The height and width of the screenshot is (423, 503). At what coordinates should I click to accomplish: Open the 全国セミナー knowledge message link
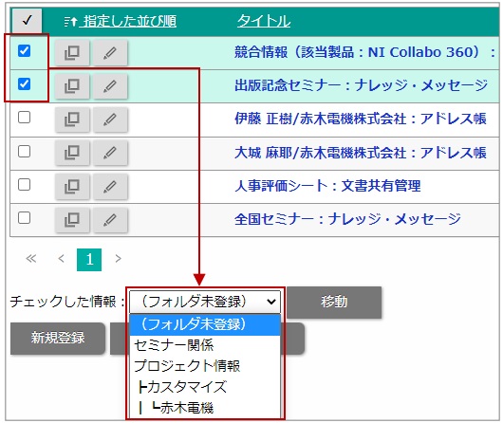(347, 219)
